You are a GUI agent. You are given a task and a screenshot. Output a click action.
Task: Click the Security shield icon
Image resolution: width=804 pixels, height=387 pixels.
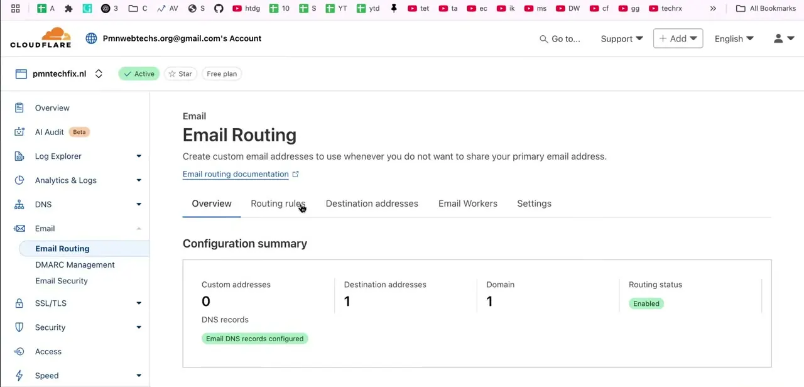pos(19,327)
